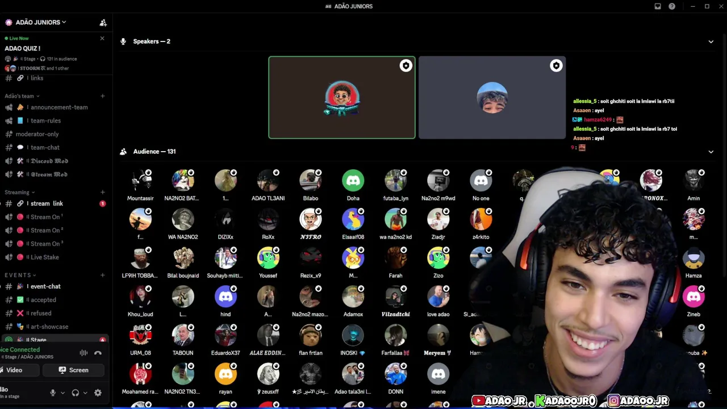
Task: Collapse the Streaming category
Action: (x=19, y=192)
